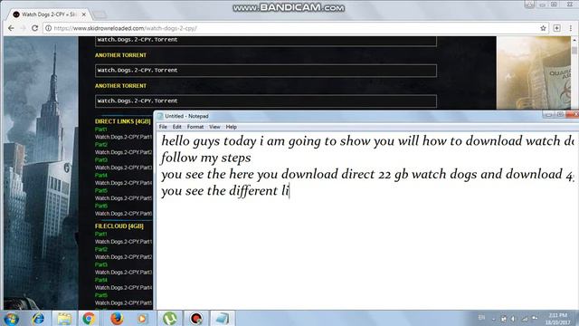Click FILECLOUD [4GB] heading
This screenshot has width=579, height=326.
point(119,225)
